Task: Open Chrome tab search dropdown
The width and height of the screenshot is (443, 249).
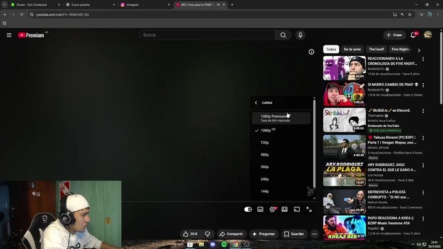Action: [x=4, y=5]
